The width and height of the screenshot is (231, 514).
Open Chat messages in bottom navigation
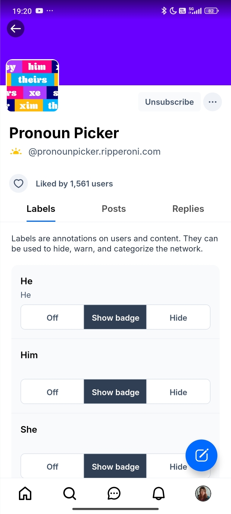[x=114, y=493]
